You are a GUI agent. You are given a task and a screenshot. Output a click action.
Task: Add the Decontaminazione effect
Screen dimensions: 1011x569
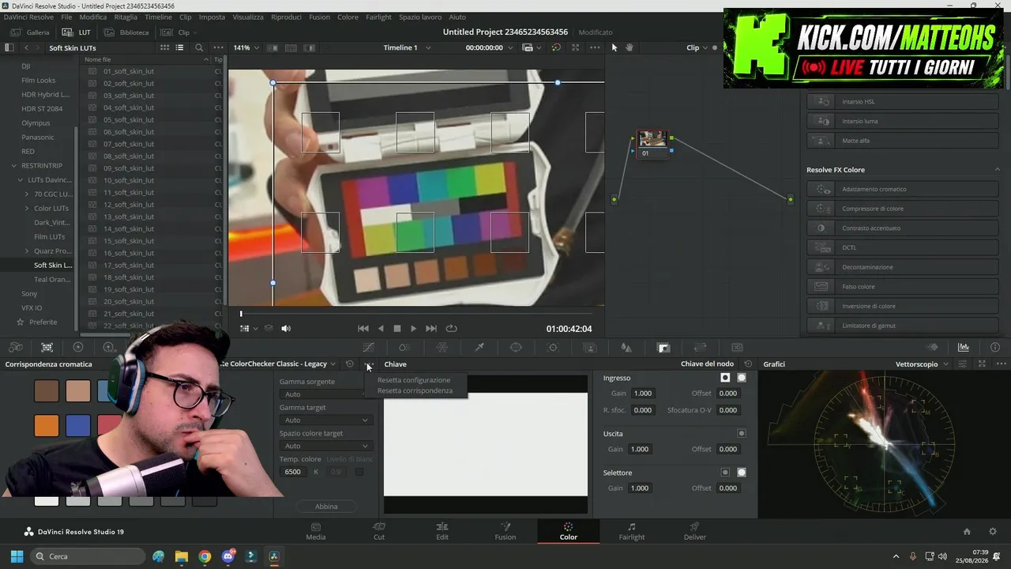902,267
